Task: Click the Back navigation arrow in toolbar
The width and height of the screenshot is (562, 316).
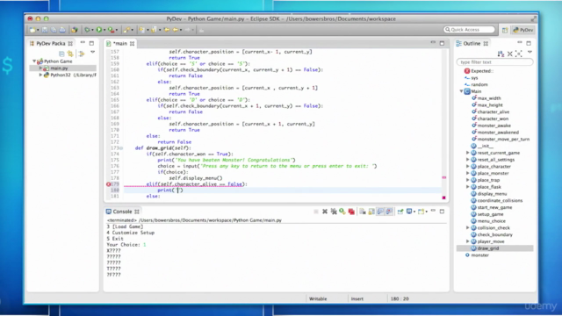Action: 176,30
